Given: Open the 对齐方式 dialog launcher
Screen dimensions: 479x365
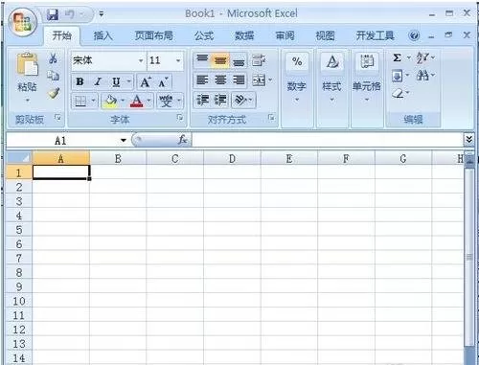Looking at the screenshot, I should pyautogui.click(x=271, y=118).
